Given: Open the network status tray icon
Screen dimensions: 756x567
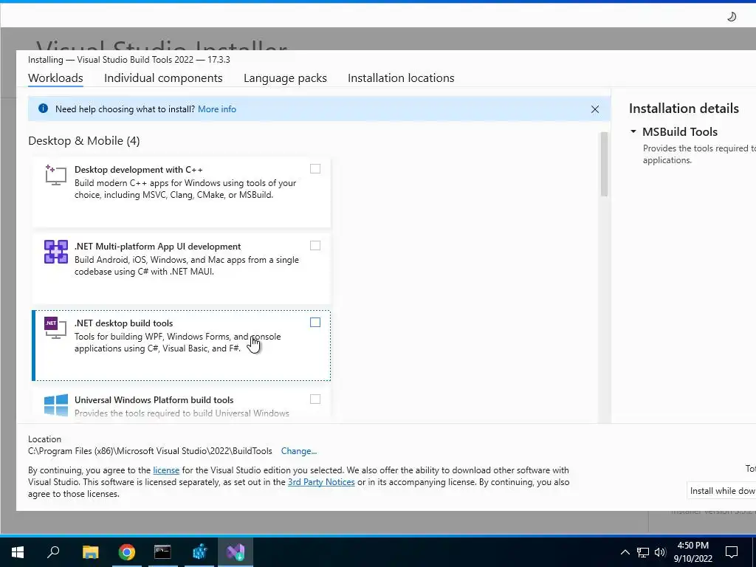Looking at the screenshot, I should (643, 552).
